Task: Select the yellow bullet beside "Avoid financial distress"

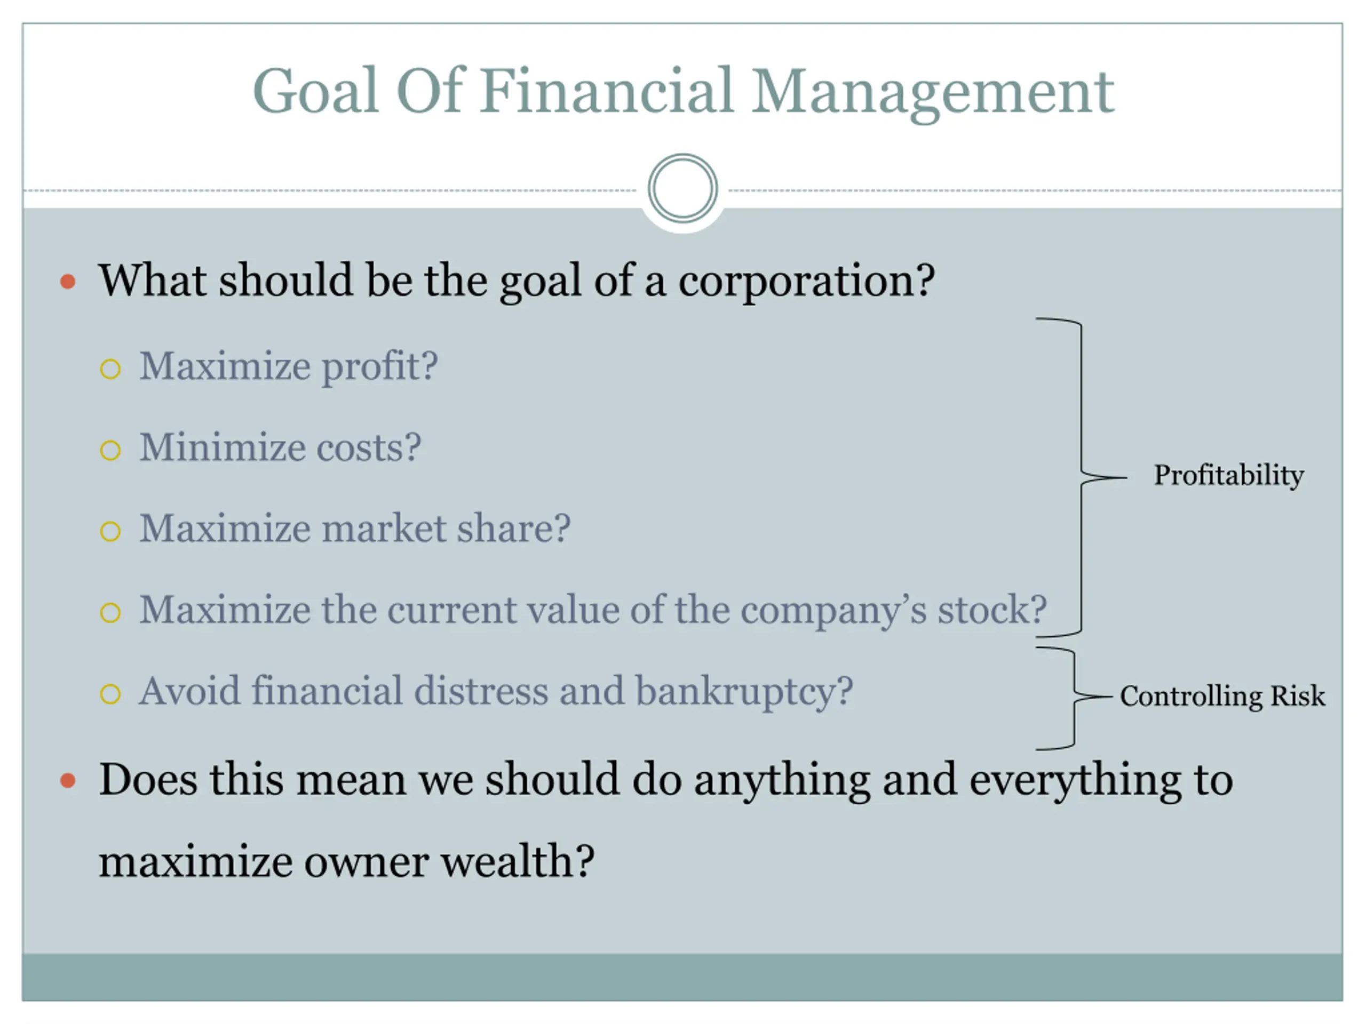Action: click(x=110, y=694)
